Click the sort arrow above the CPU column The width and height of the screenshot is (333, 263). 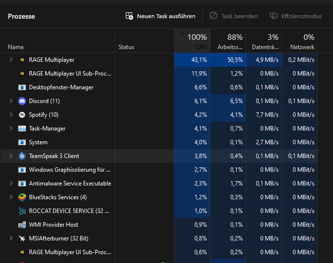click(x=181, y=33)
